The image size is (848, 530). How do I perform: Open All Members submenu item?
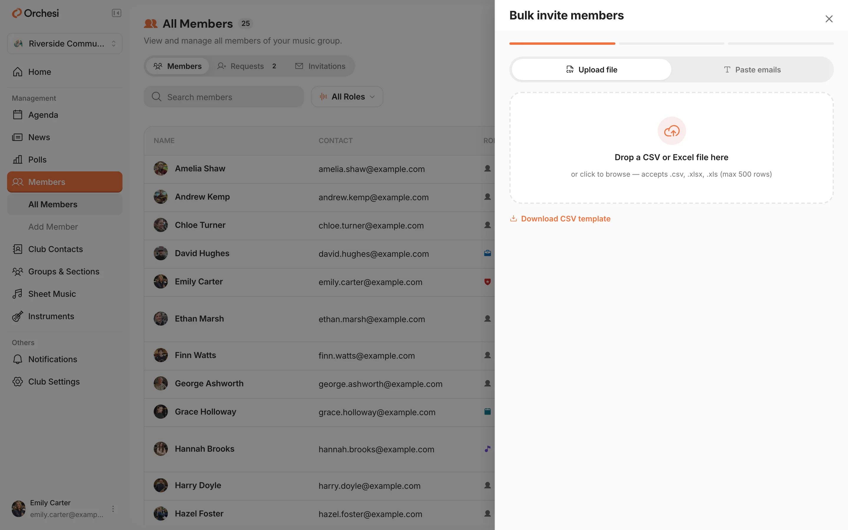pos(65,204)
